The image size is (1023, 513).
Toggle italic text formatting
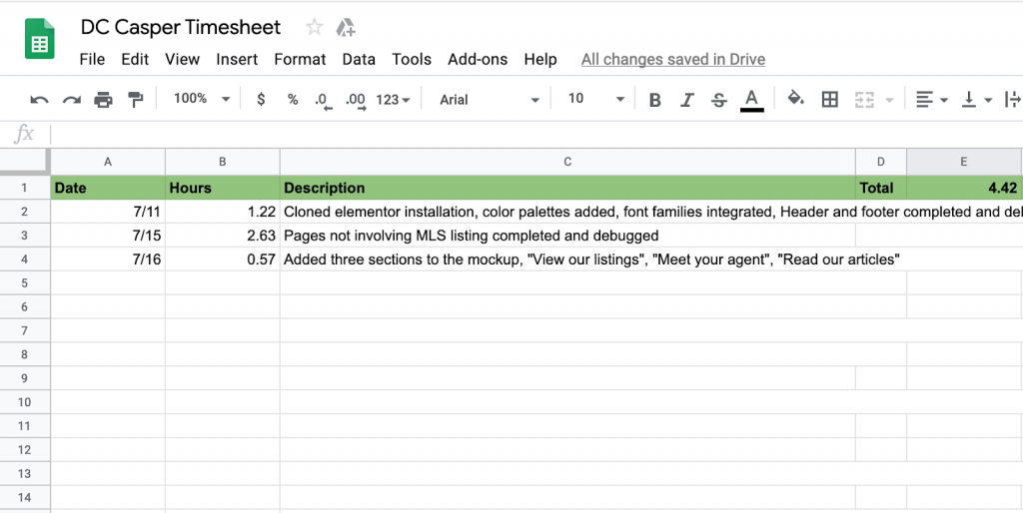click(x=686, y=100)
